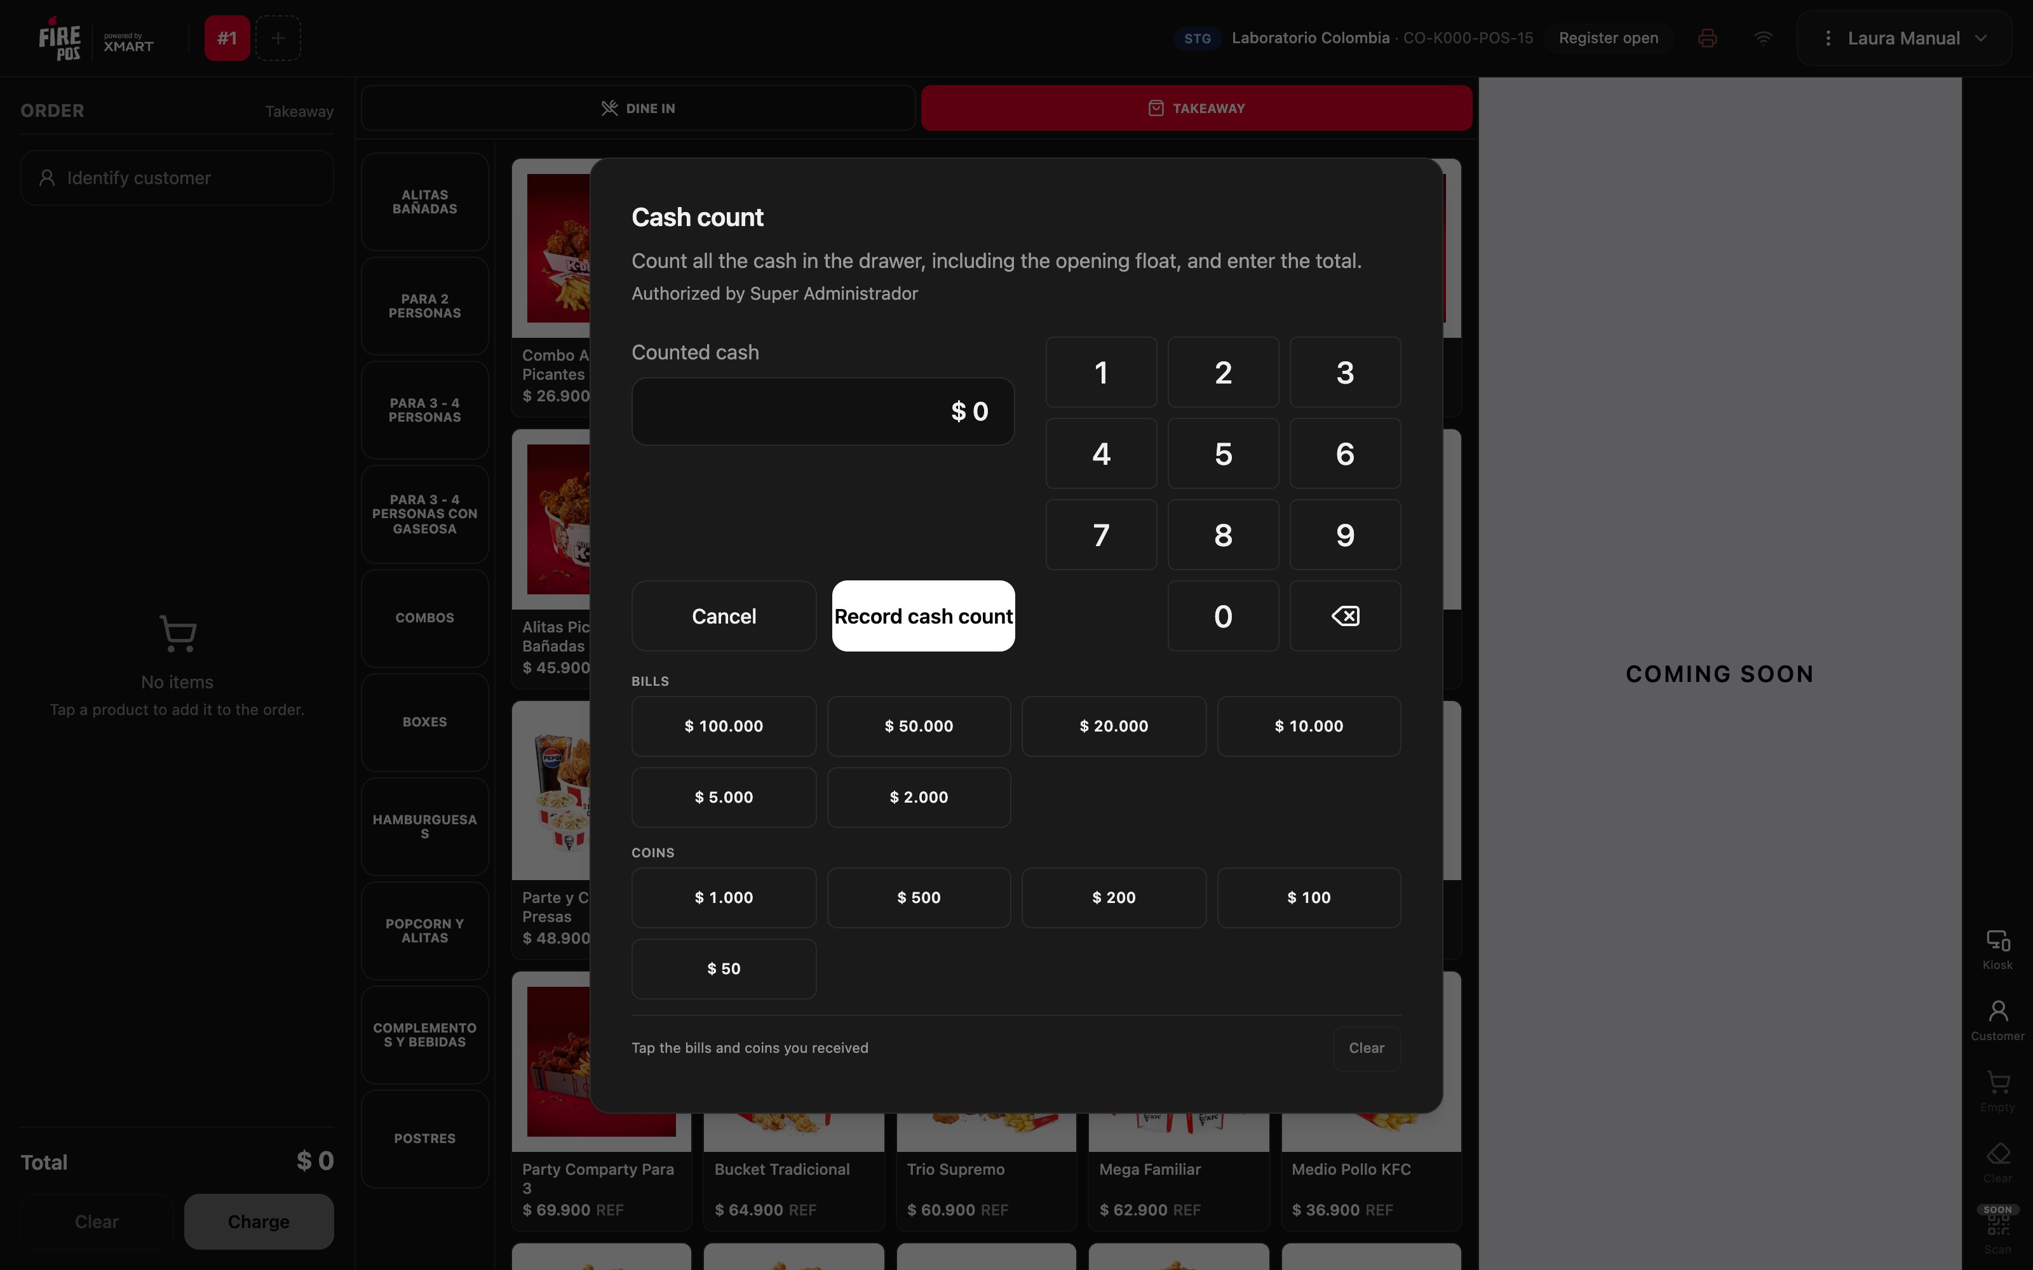Click the Laboratorio Colombia store name

coord(1311,38)
